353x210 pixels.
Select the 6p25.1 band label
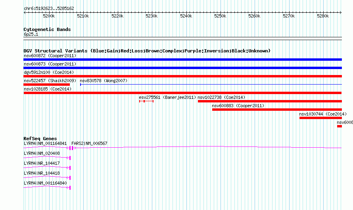(31, 34)
